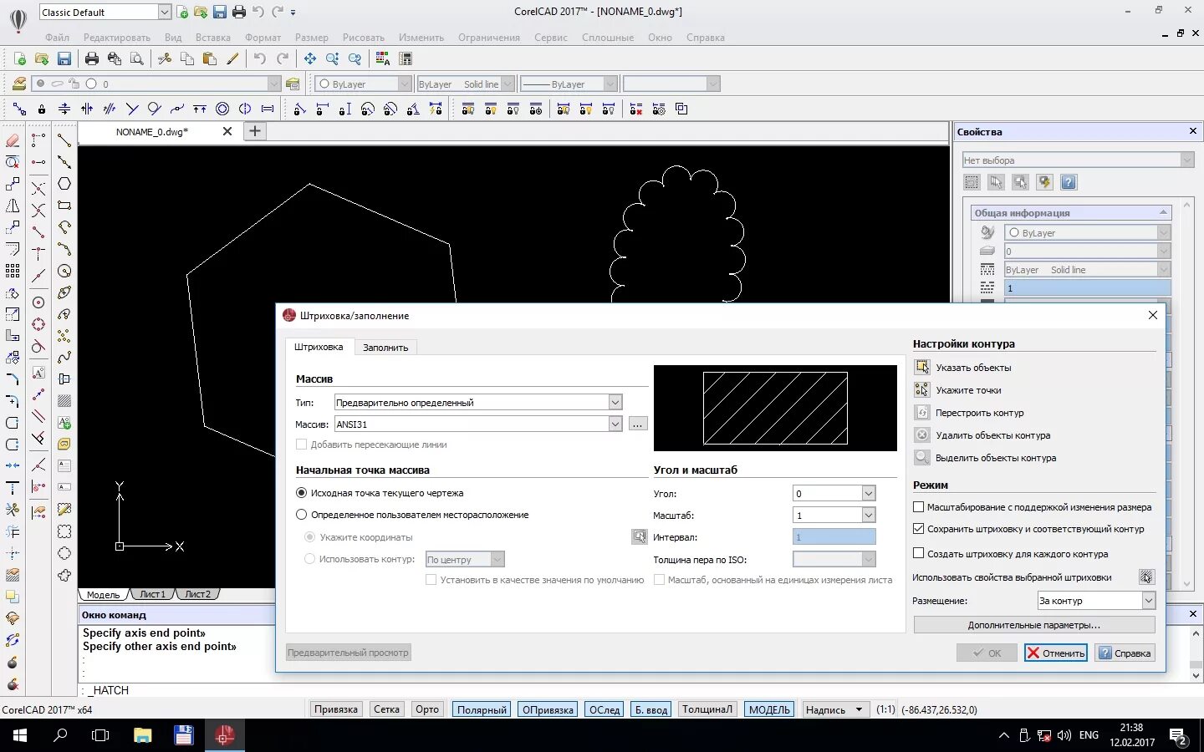Open the ByLayer color field in Properties panel

pyautogui.click(x=1087, y=232)
